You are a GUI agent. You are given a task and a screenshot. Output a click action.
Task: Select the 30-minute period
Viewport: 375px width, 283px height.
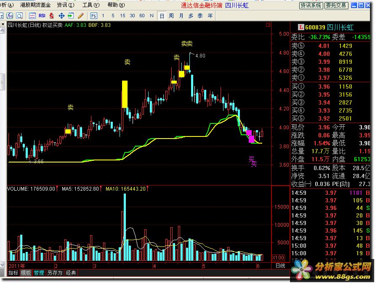pos(132,16)
